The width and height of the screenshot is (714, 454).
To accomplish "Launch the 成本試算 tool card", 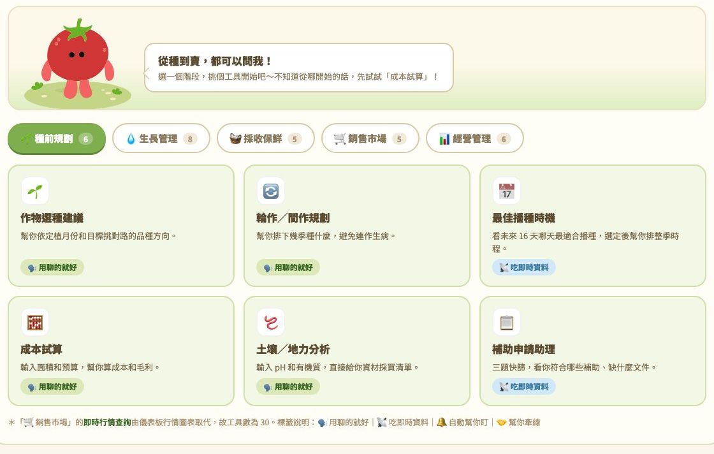I will pyautogui.click(x=121, y=351).
